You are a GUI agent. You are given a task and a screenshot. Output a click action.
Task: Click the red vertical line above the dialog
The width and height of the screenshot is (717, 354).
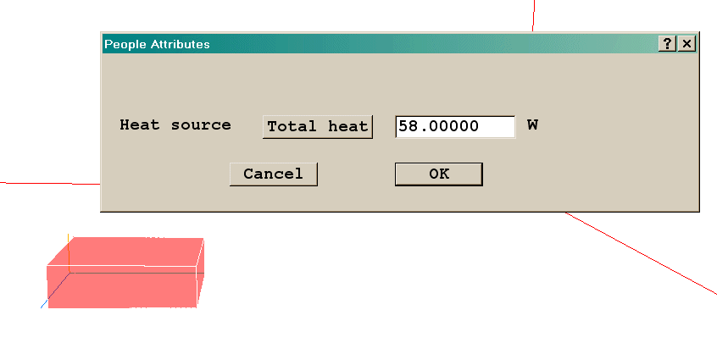[x=533, y=15]
